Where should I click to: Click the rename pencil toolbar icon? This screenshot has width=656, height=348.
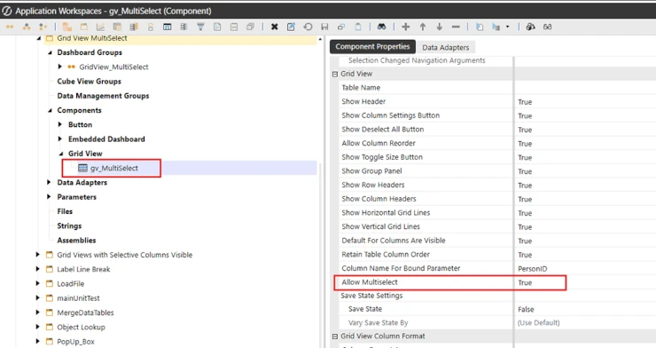pyautogui.click(x=291, y=27)
